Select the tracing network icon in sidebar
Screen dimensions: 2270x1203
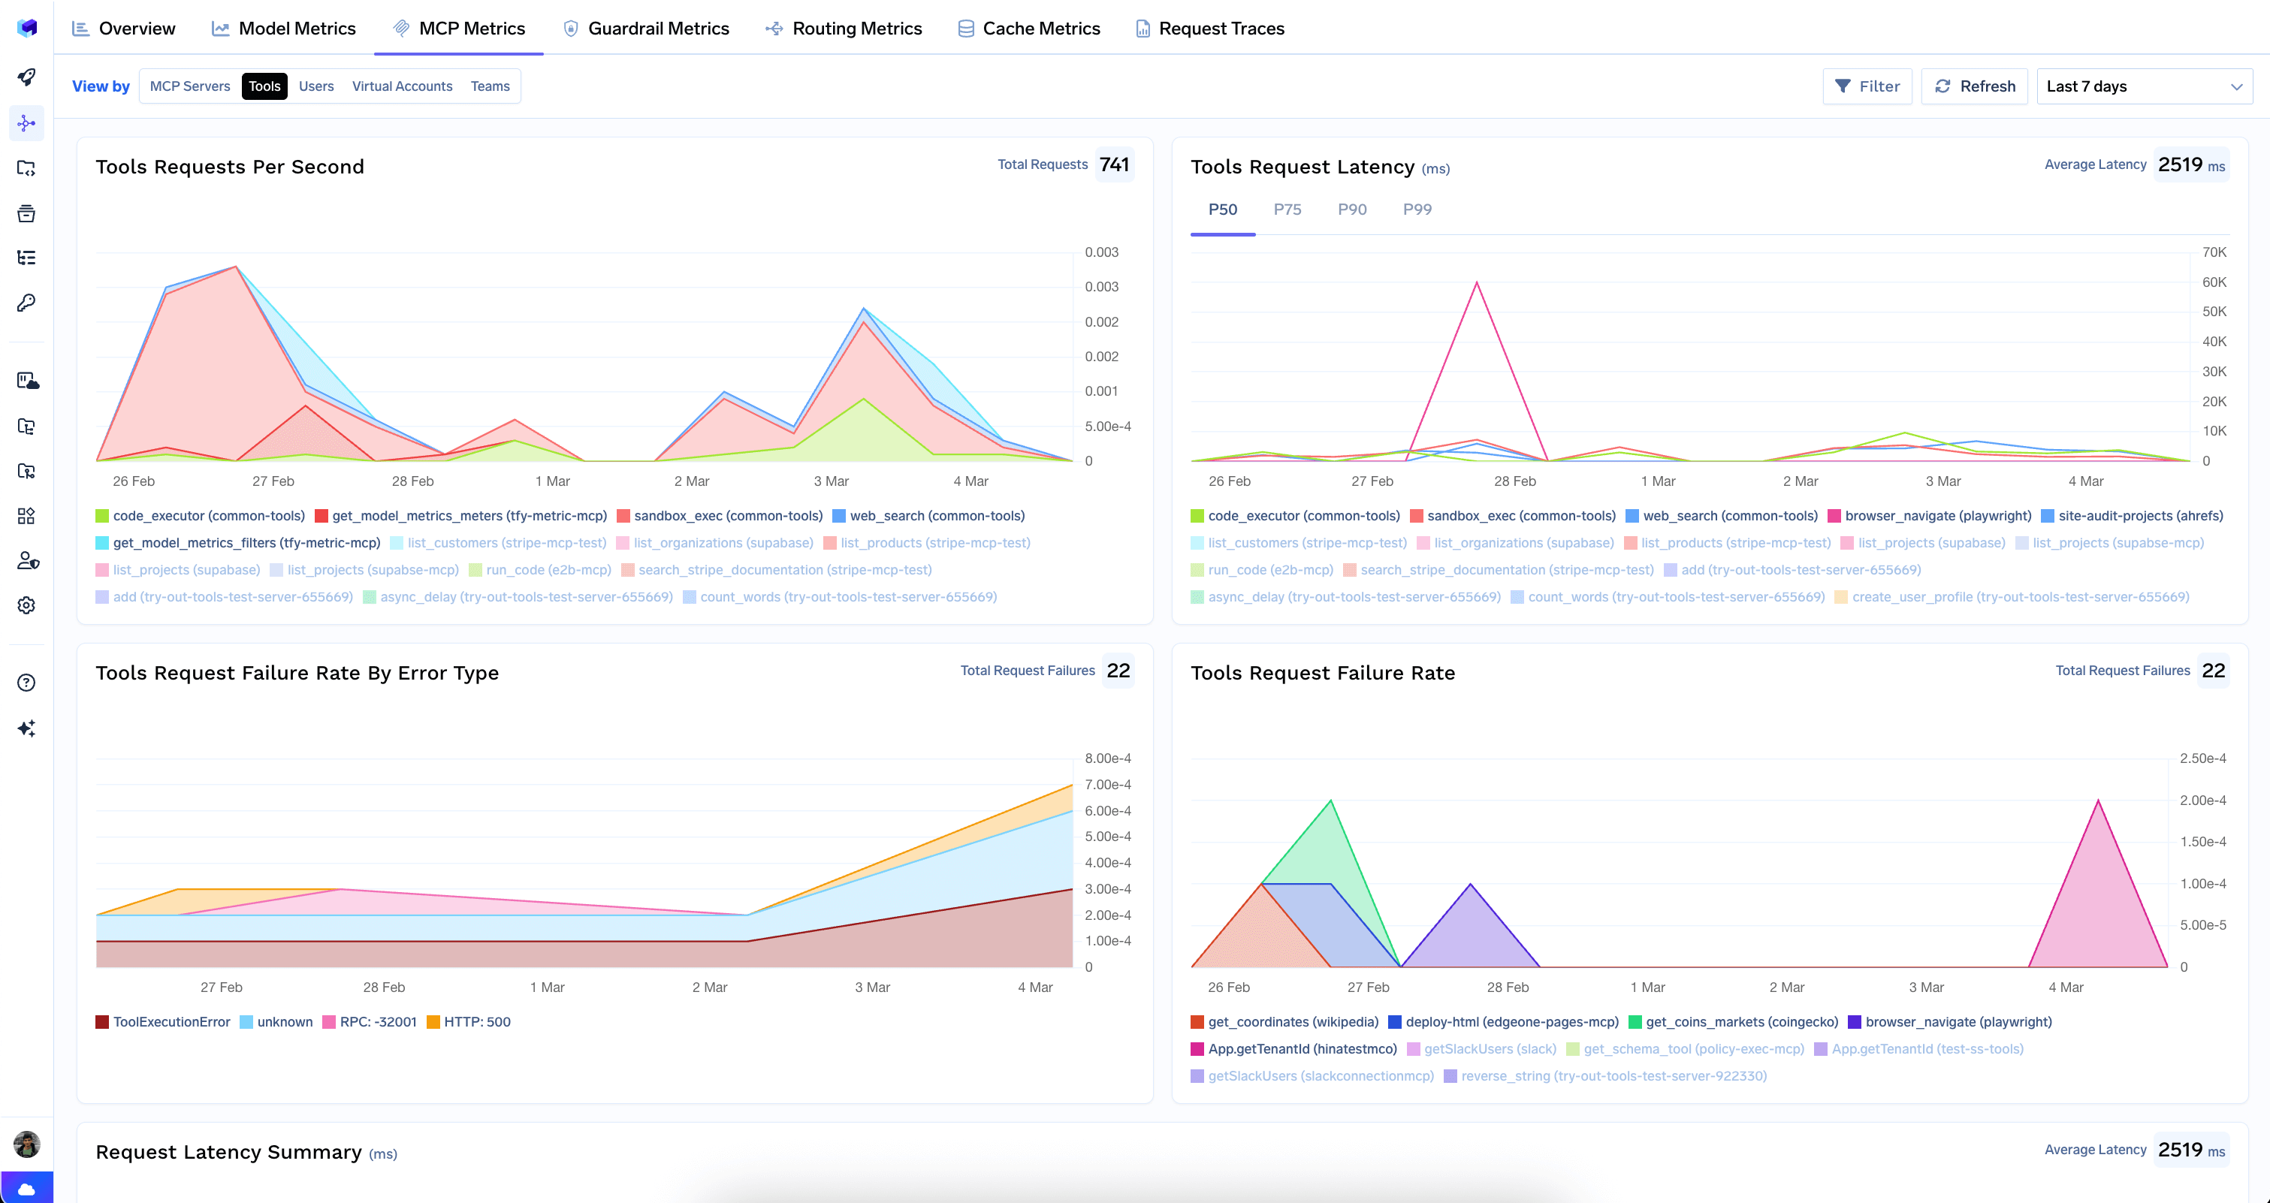point(26,123)
